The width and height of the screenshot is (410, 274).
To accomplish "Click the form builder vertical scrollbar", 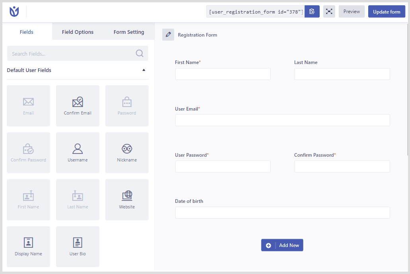I will click(408, 90).
